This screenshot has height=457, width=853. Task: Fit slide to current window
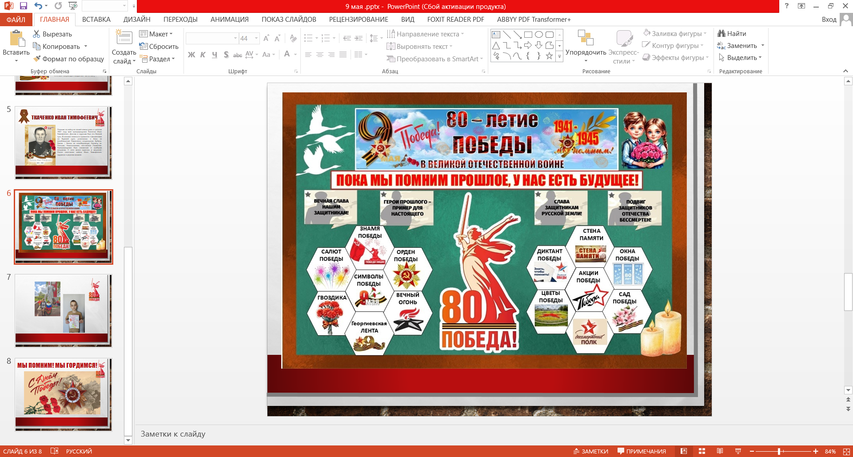coord(846,451)
